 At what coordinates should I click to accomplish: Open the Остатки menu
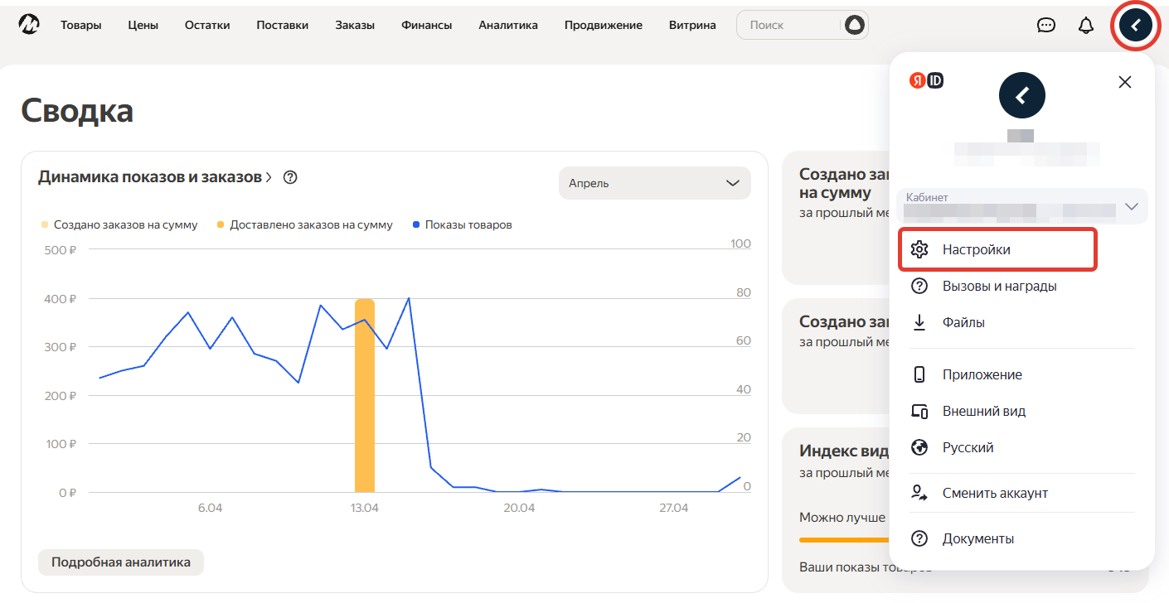click(207, 25)
